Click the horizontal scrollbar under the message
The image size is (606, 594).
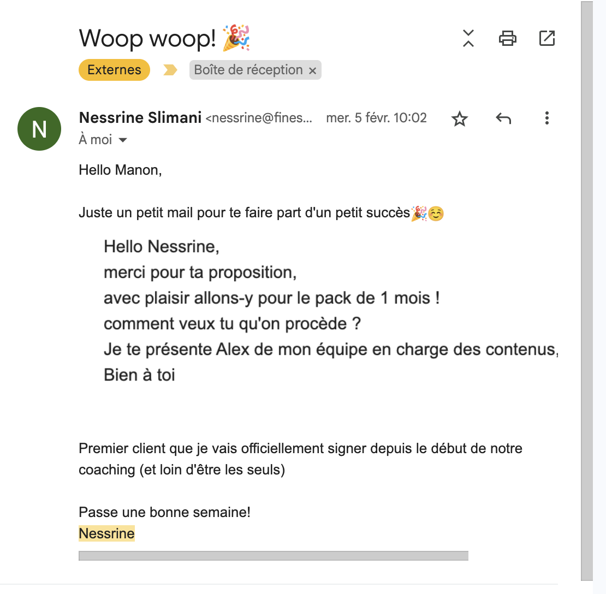pos(273,556)
